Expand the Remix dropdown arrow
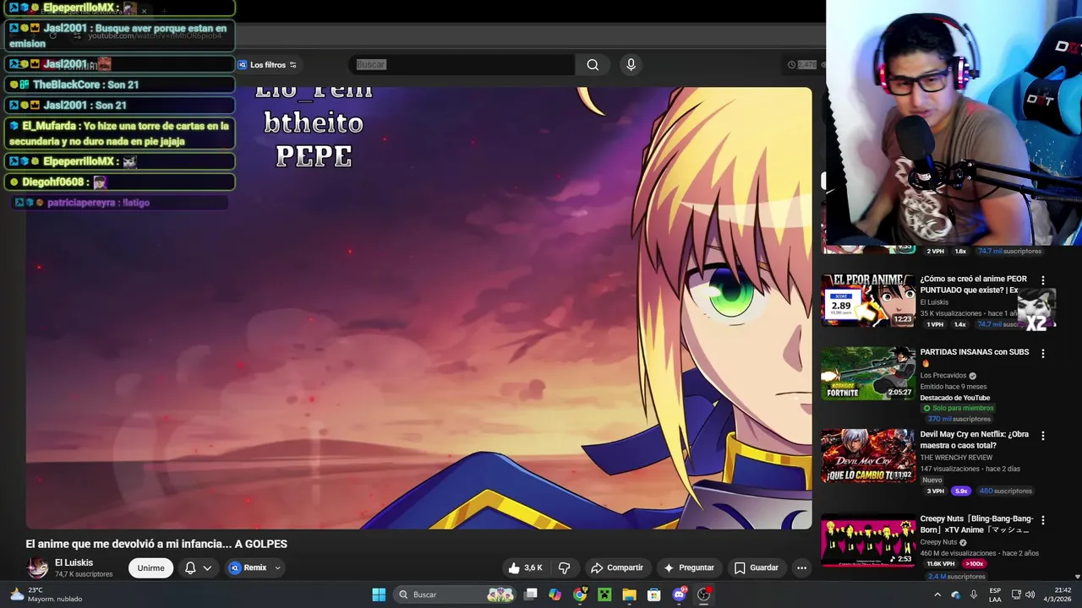This screenshot has width=1082, height=608. (x=277, y=567)
